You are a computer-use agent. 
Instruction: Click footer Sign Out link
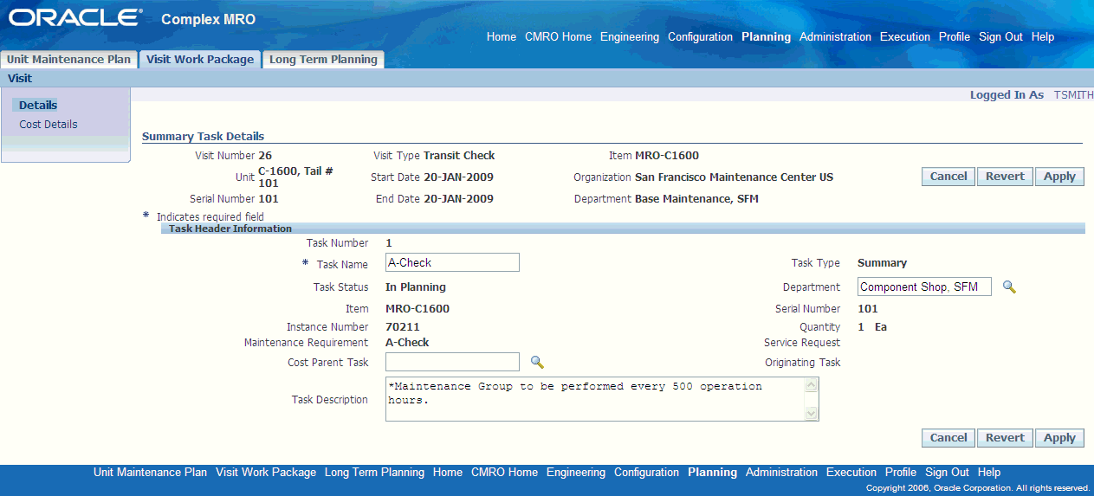(x=947, y=473)
